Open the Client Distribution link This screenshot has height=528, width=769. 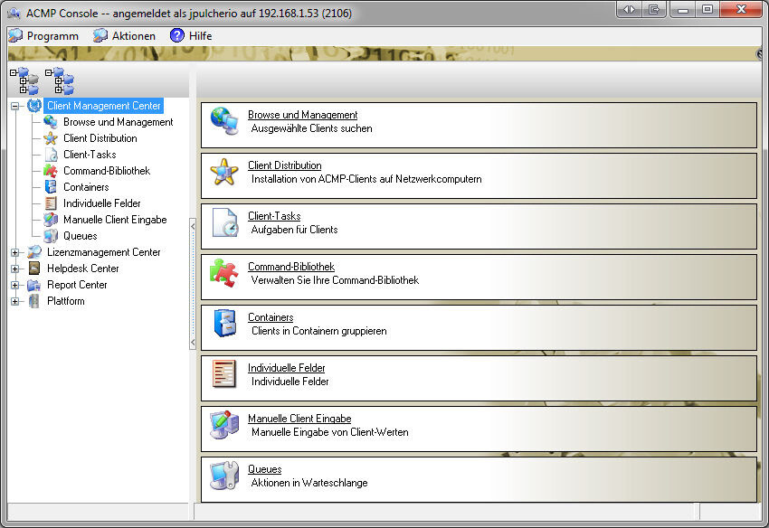(287, 165)
